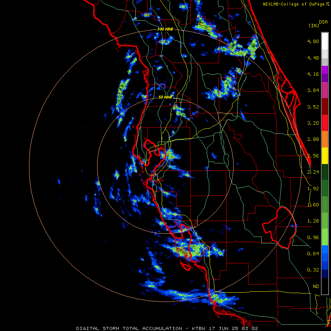
Task: Click the 0.32 legend value
Action: tap(313, 270)
